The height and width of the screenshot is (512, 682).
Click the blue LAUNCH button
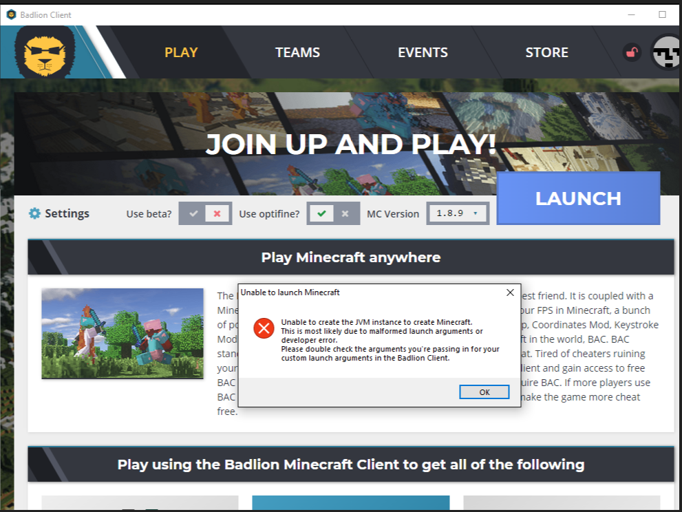(x=578, y=198)
